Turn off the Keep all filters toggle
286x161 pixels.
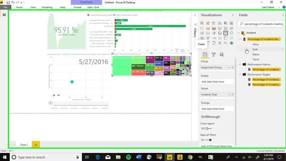pyautogui.click(x=208, y=140)
